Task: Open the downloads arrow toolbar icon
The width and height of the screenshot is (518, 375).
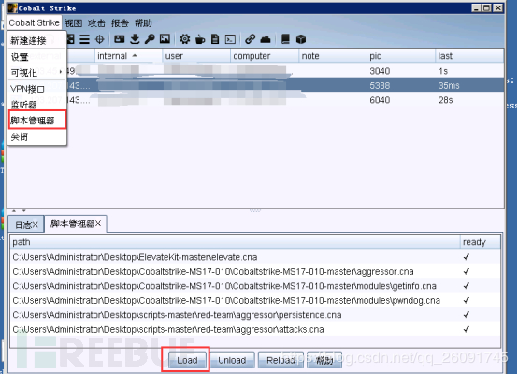Action: tap(135, 39)
